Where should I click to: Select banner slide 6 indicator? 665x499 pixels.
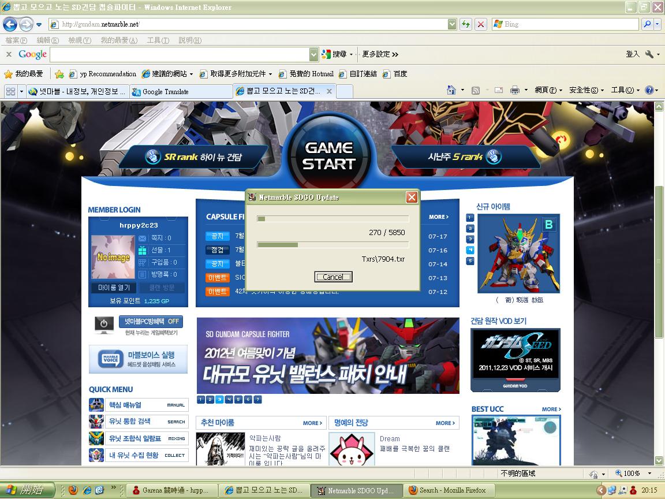tap(248, 399)
